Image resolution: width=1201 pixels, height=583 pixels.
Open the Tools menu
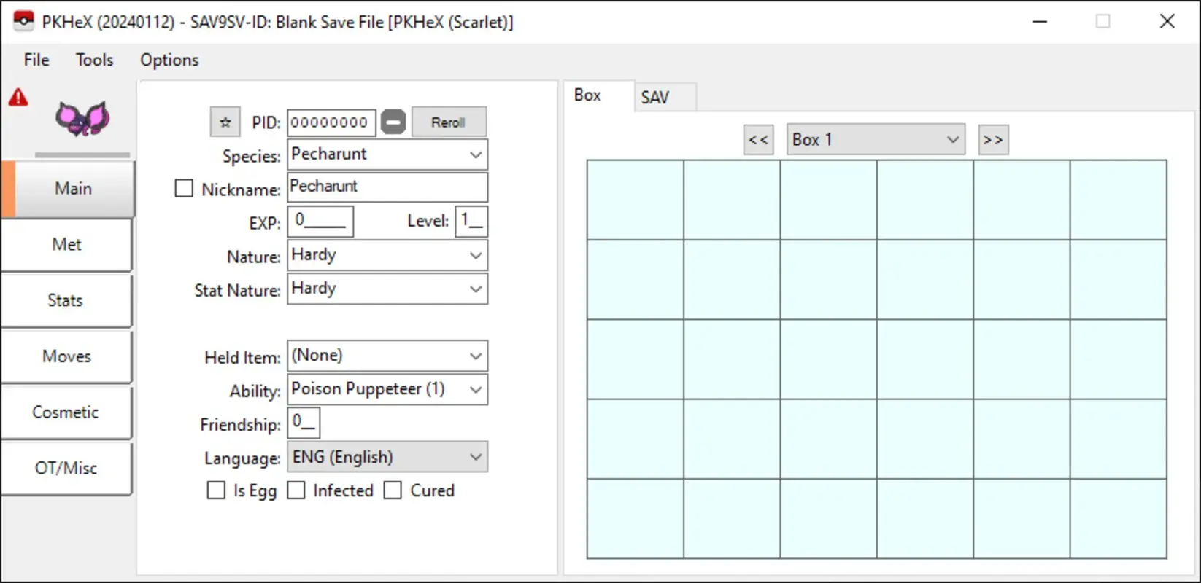point(94,60)
